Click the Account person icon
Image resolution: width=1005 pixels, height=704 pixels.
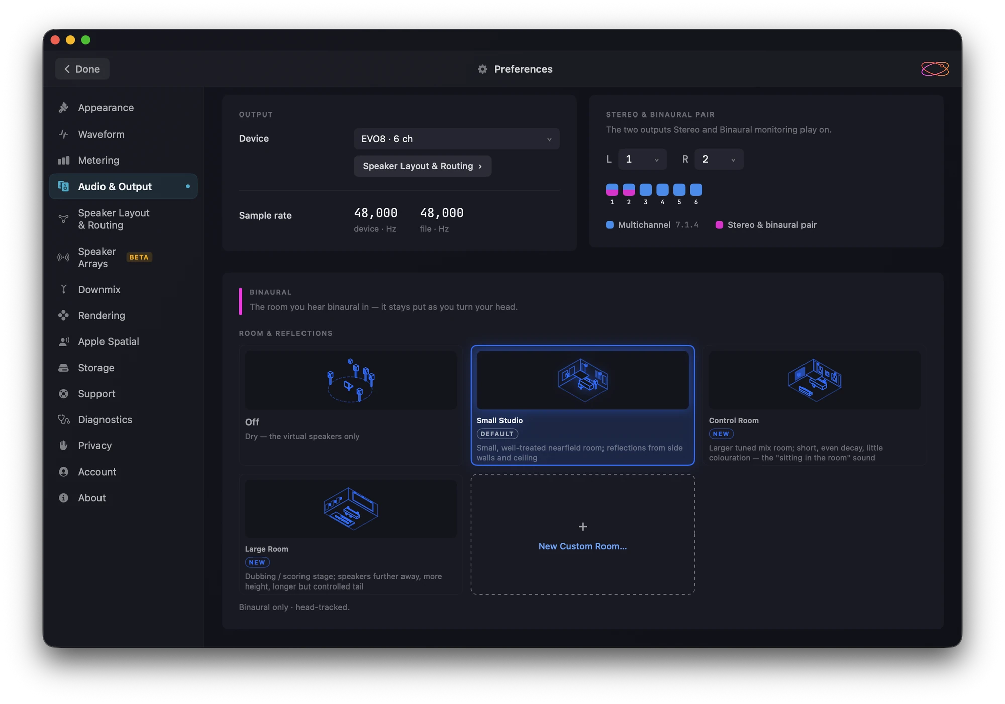(x=63, y=472)
